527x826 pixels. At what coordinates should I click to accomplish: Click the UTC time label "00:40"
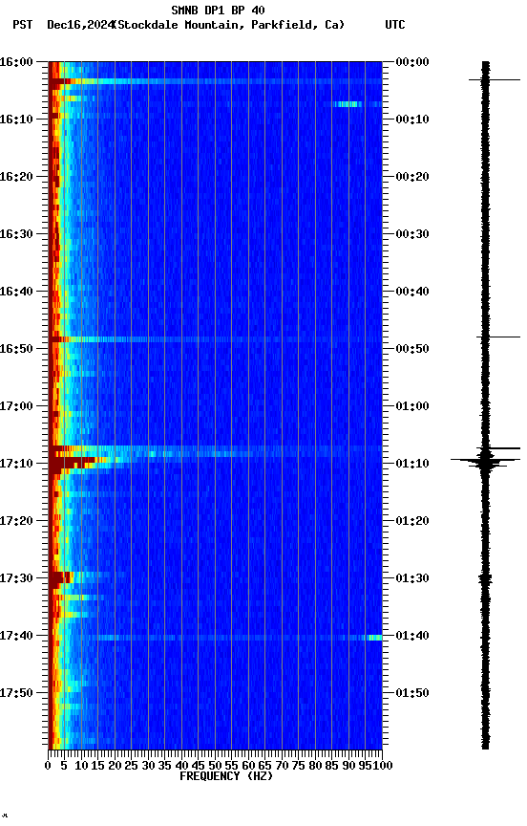point(411,292)
